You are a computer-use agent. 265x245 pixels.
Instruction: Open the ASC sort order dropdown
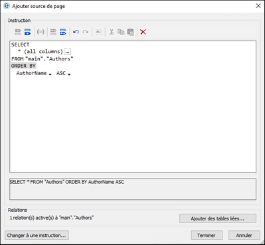(69, 74)
